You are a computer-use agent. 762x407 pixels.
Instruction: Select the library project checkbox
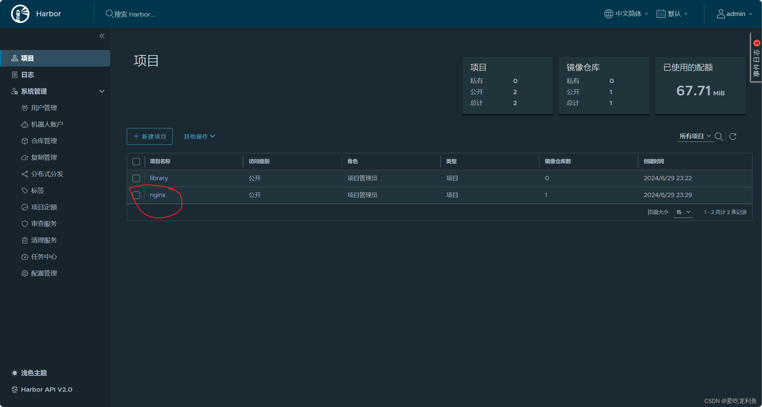(136, 178)
